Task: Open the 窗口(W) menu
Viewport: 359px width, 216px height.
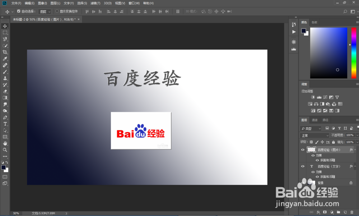Action: click(x=134, y=3)
